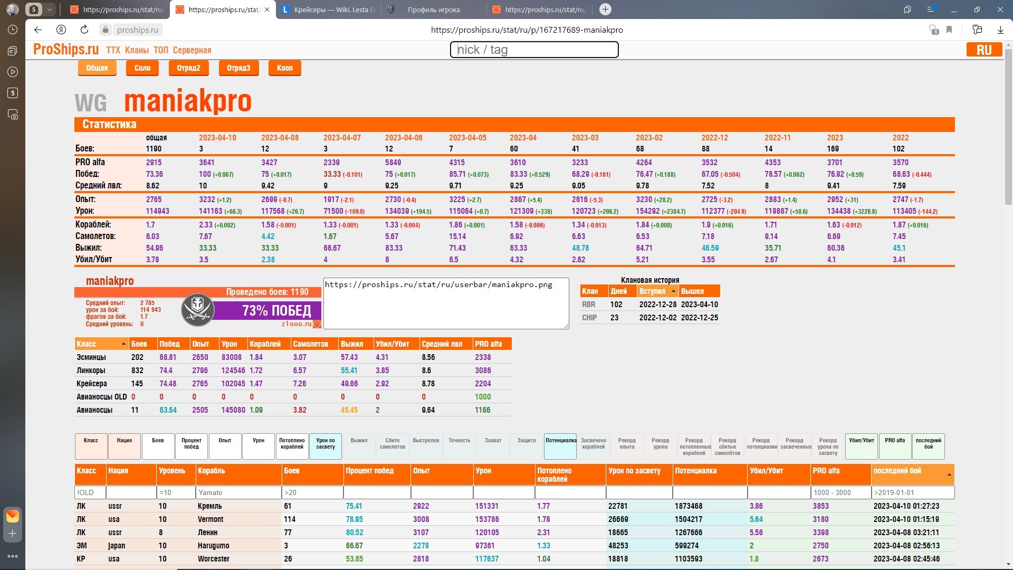Open the three-dots menu at the sidebar bottom

pos(13,556)
